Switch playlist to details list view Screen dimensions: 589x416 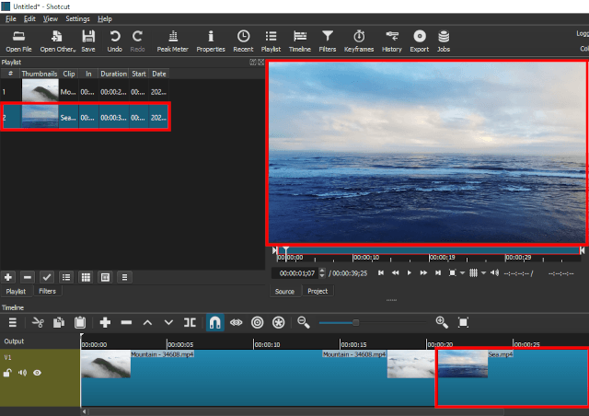[66, 277]
